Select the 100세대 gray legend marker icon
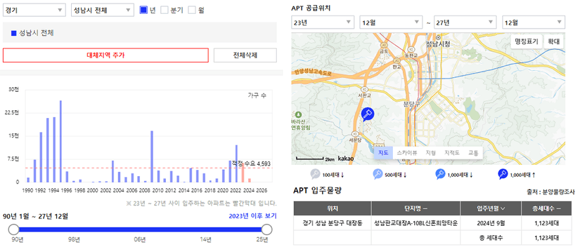The image size is (580, 247). point(315,174)
